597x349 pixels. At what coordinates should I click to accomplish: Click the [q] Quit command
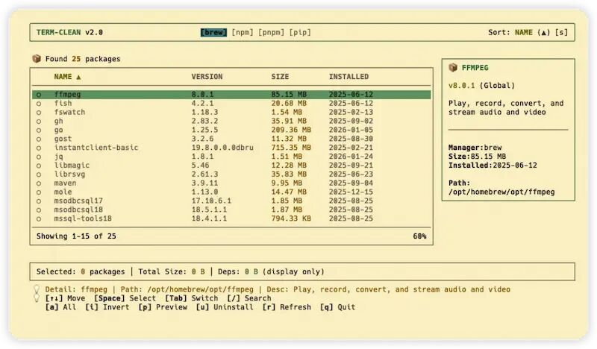coord(338,306)
